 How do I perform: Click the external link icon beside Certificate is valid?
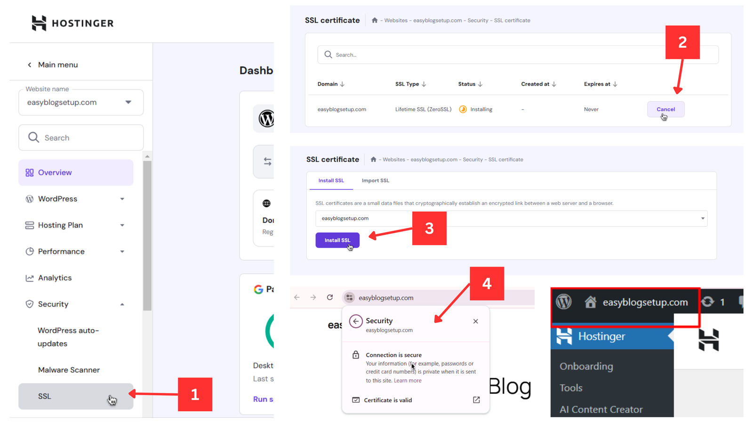[476, 400]
